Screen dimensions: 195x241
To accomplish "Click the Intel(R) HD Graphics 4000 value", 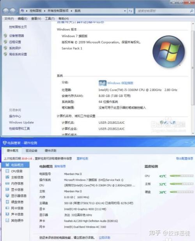I will pos(85,209).
